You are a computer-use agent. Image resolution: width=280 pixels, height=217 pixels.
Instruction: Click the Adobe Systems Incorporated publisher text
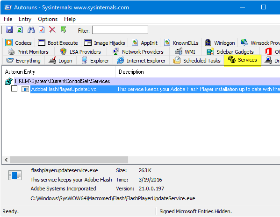pyautogui.click(x=64, y=189)
